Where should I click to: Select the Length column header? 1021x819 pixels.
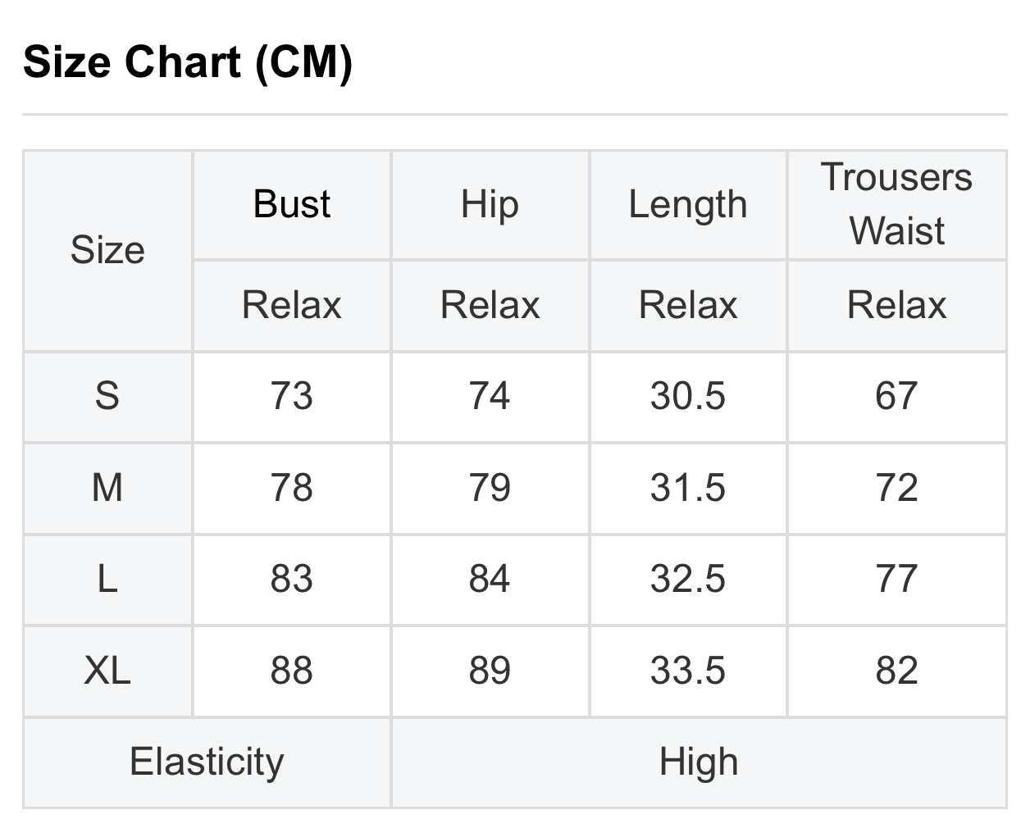click(688, 204)
